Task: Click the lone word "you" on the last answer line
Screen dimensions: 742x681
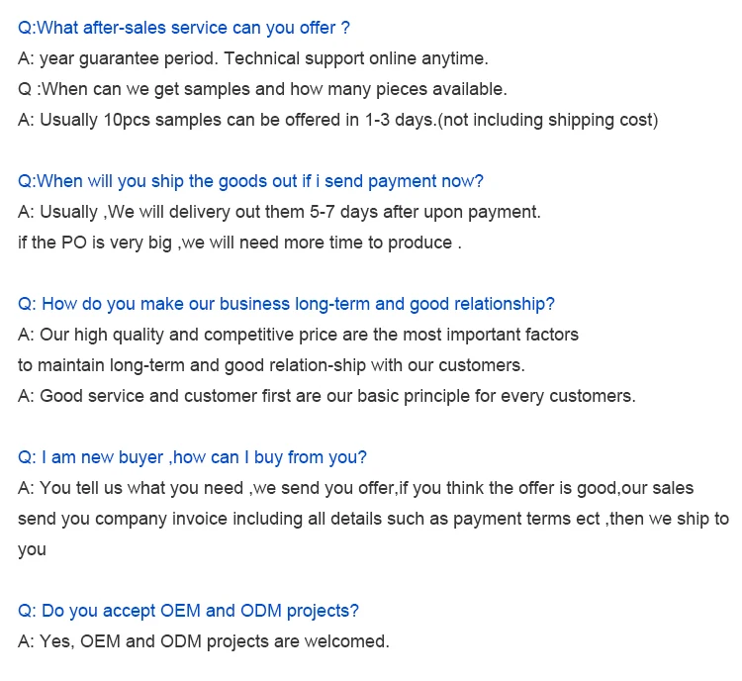Action: (x=32, y=549)
